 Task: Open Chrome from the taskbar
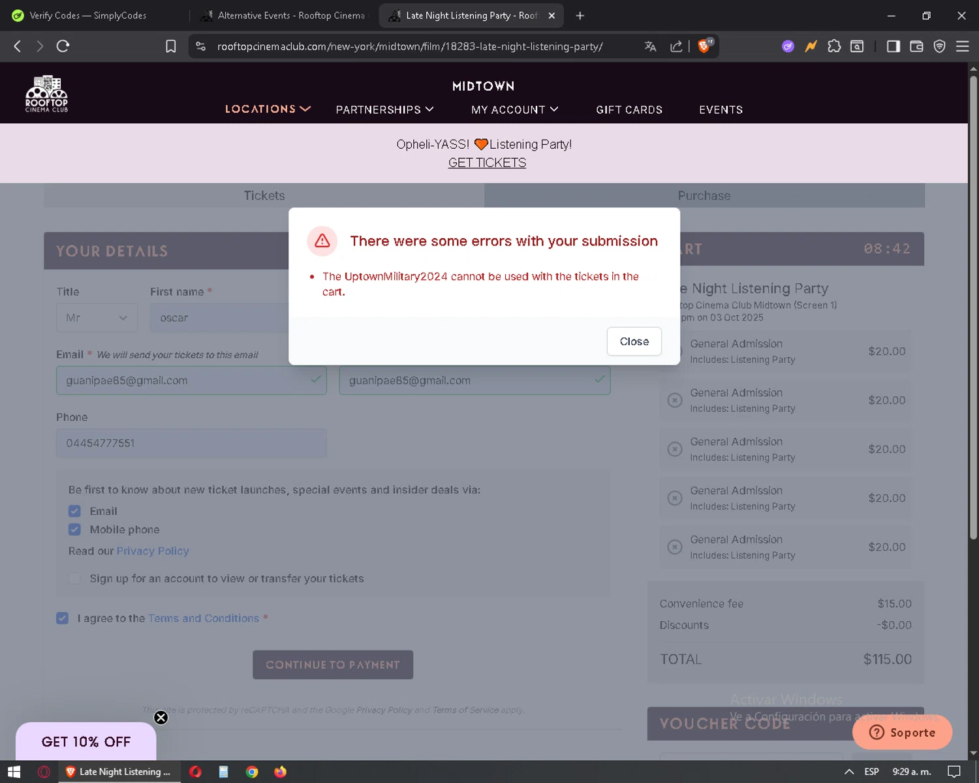(252, 772)
